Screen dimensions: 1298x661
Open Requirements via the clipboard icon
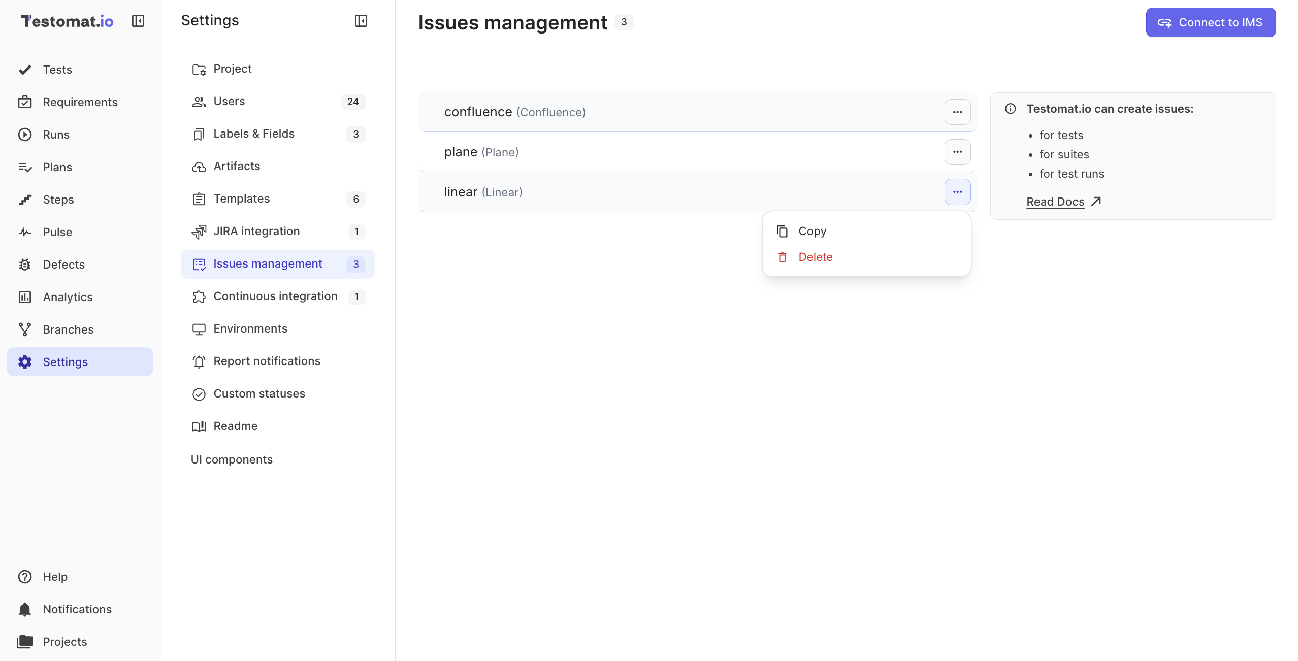point(25,102)
